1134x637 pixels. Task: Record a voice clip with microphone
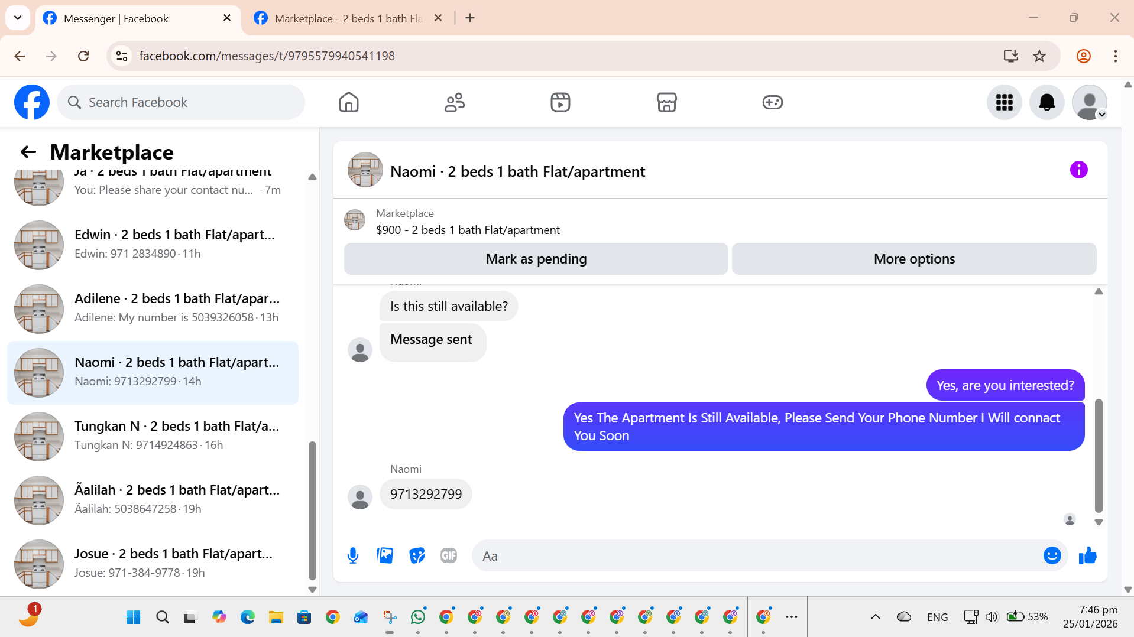click(x=353, y=555)
